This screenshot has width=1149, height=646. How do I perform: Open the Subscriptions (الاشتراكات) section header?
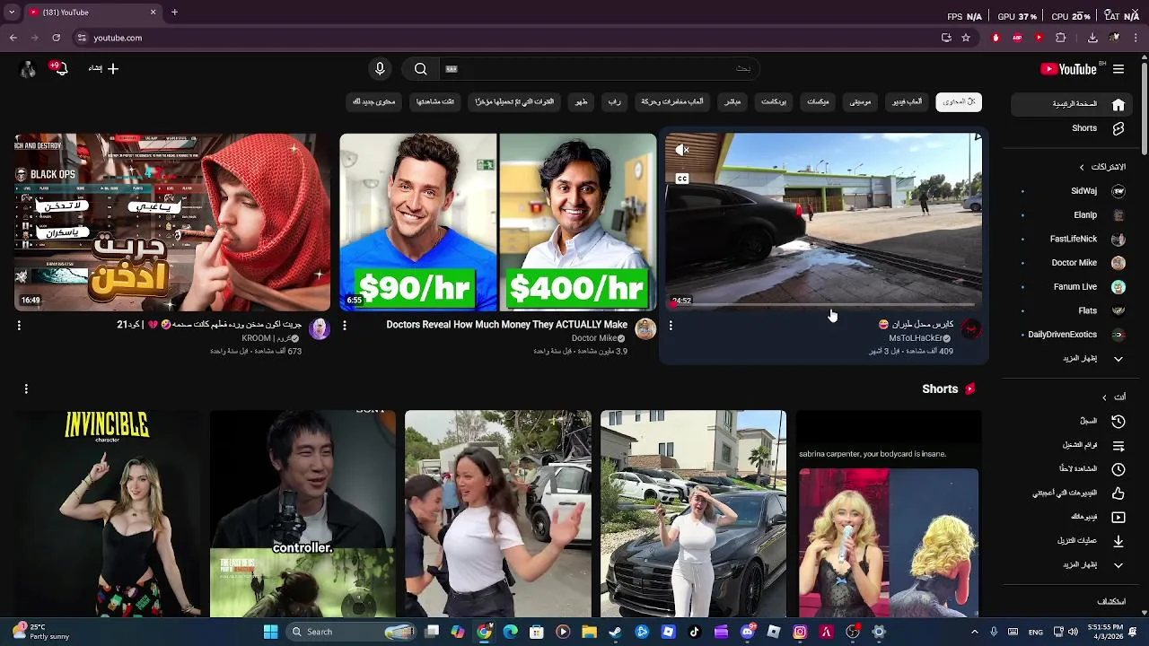[x=1102, y=167]
